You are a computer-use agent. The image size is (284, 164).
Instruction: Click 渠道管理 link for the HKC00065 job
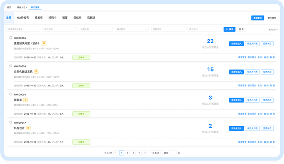[x=241, y=57]
